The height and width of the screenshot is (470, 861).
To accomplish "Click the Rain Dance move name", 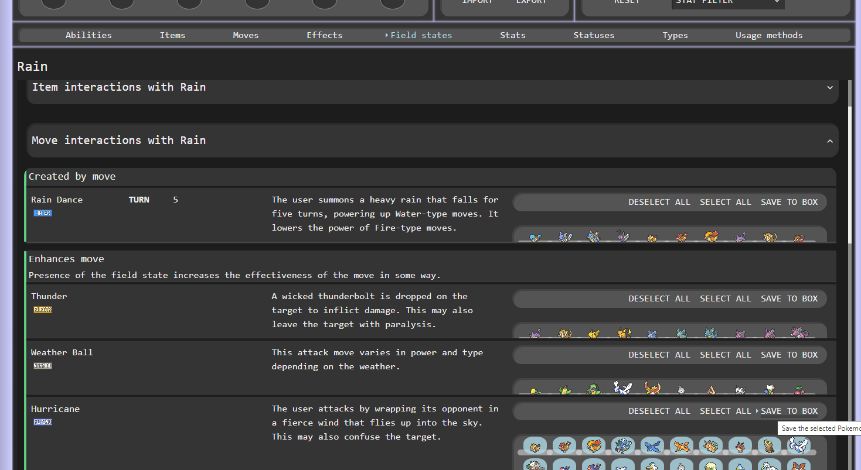I will 57,200.
